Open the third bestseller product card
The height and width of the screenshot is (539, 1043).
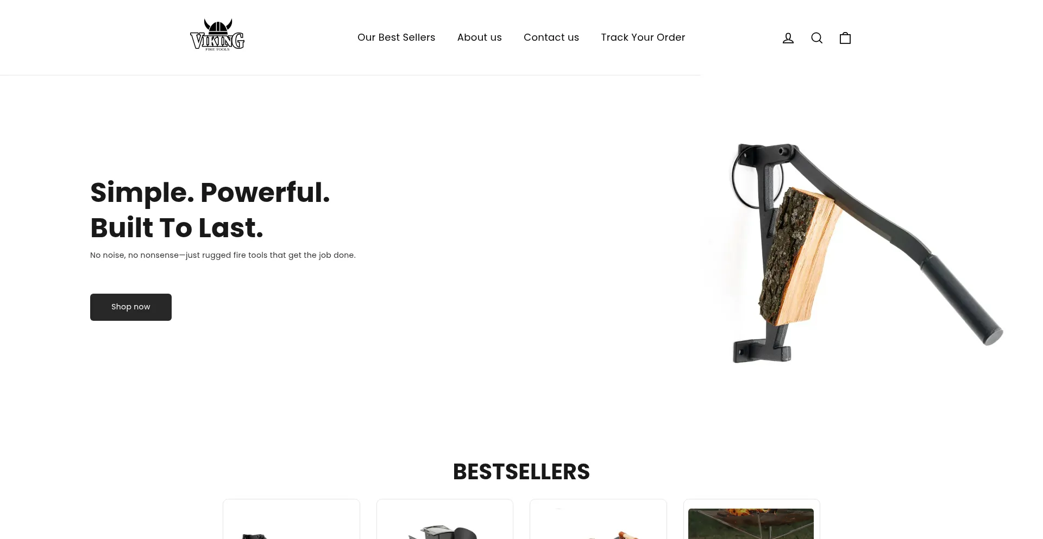point(598,519)
